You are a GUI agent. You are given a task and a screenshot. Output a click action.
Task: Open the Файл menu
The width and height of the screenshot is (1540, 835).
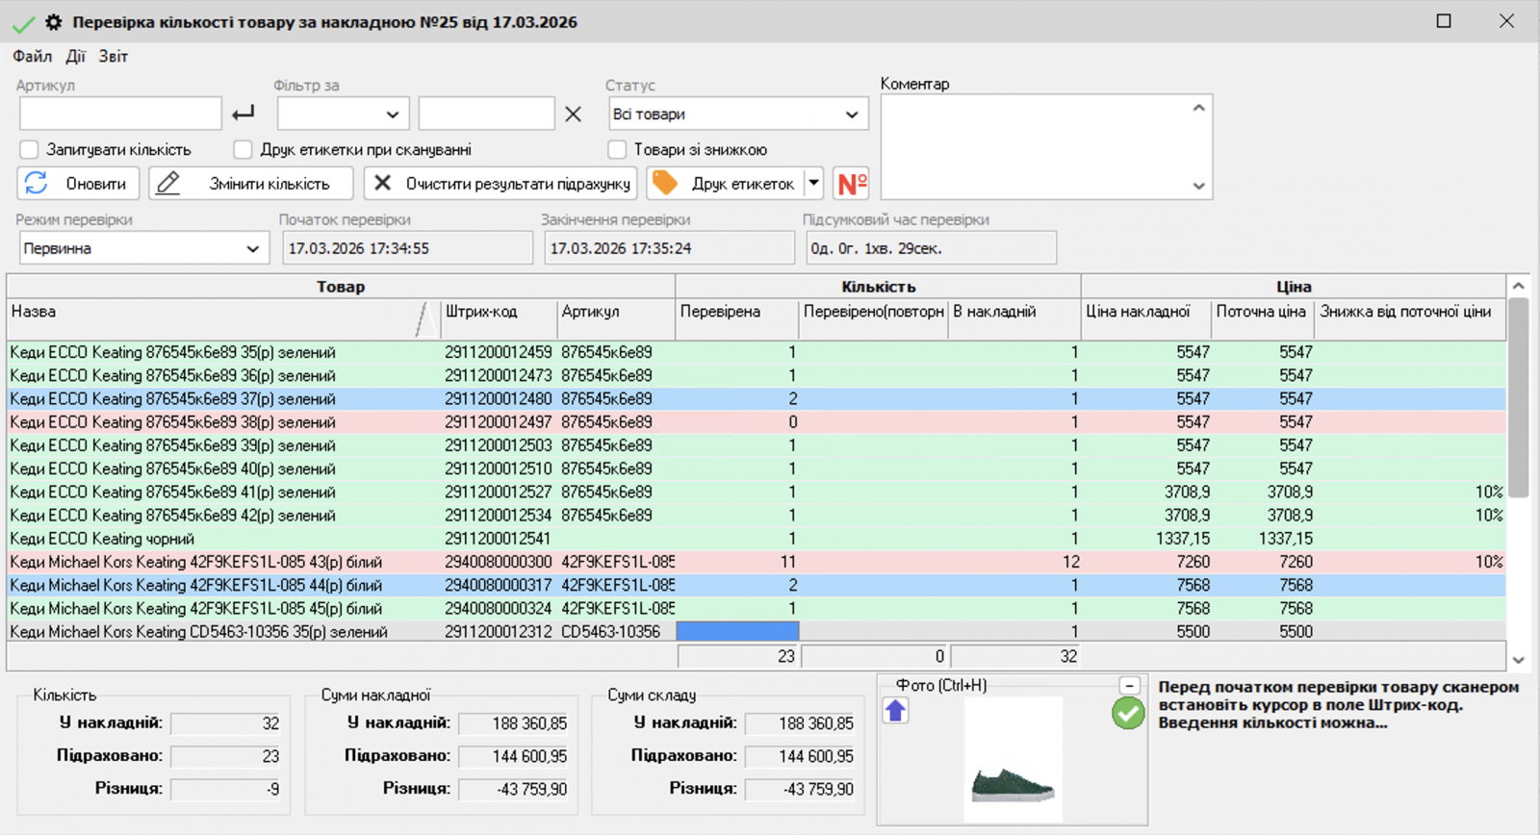(x=32, y=56)
